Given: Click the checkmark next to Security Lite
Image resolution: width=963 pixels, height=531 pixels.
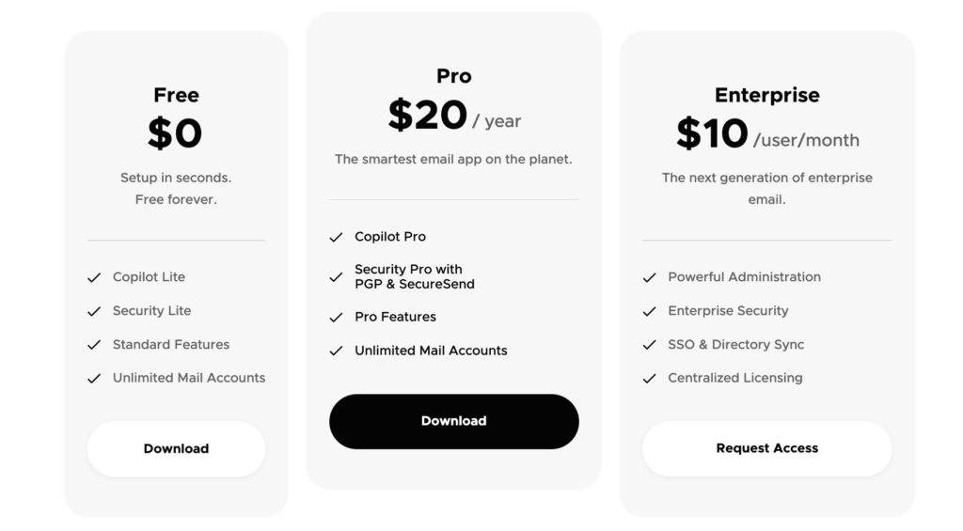Looking at the screenshot, I should (94, 311).
